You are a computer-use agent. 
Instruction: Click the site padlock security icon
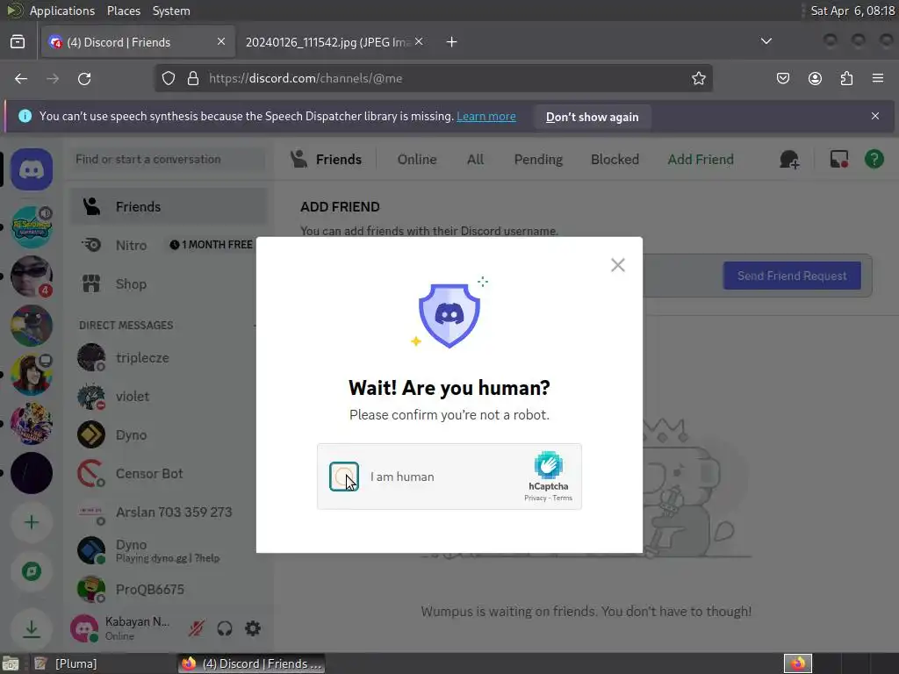tap(193, 78)
